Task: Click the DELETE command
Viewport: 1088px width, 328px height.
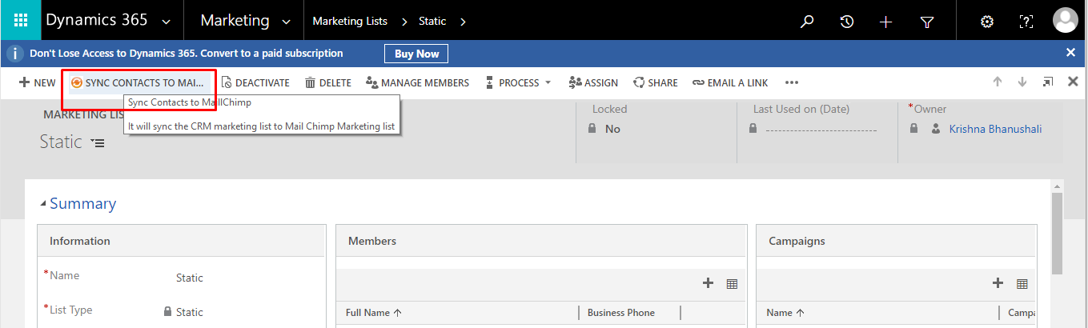Action: [328, 82]
